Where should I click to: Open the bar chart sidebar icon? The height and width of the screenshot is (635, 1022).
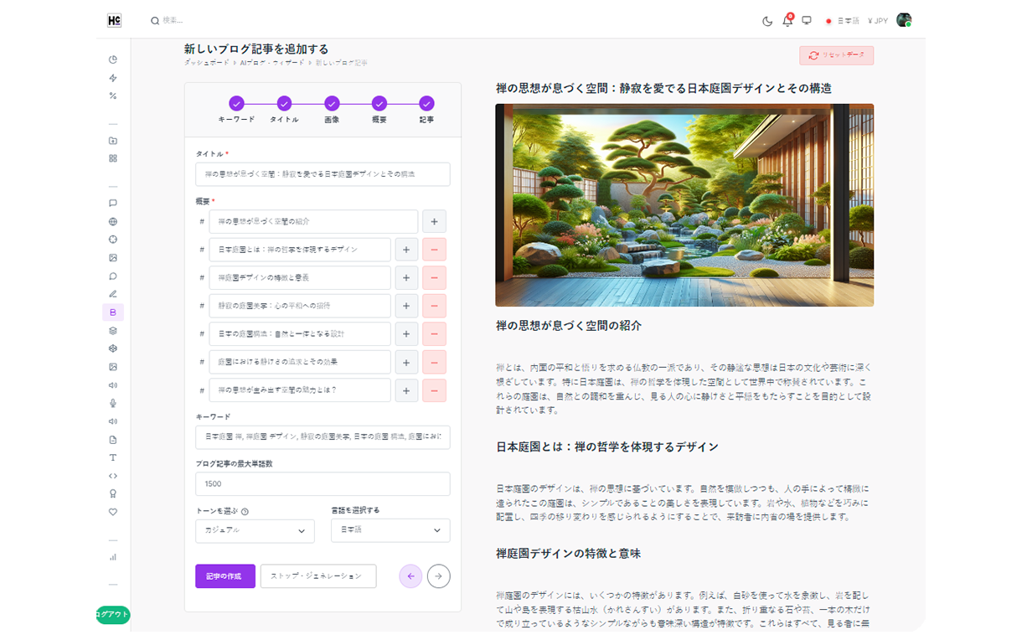click(x=113, y=557)
